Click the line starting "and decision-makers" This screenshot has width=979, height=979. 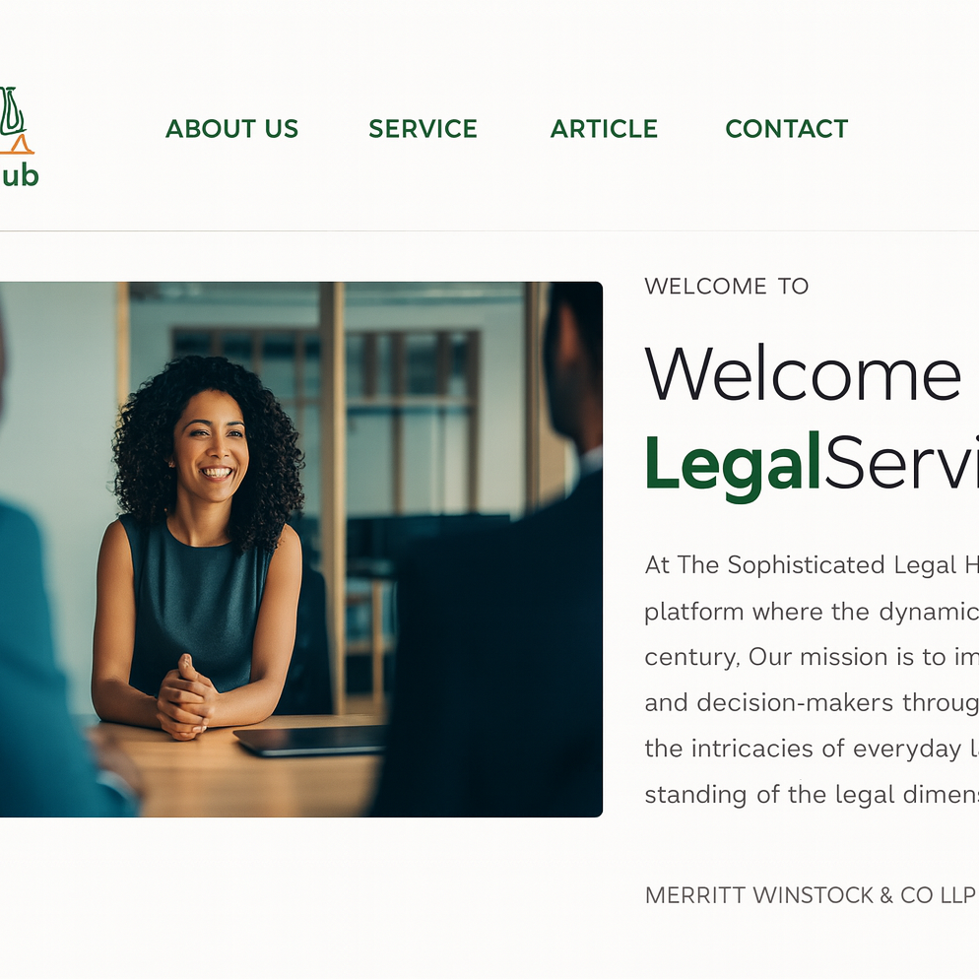(x=812, y=703)
